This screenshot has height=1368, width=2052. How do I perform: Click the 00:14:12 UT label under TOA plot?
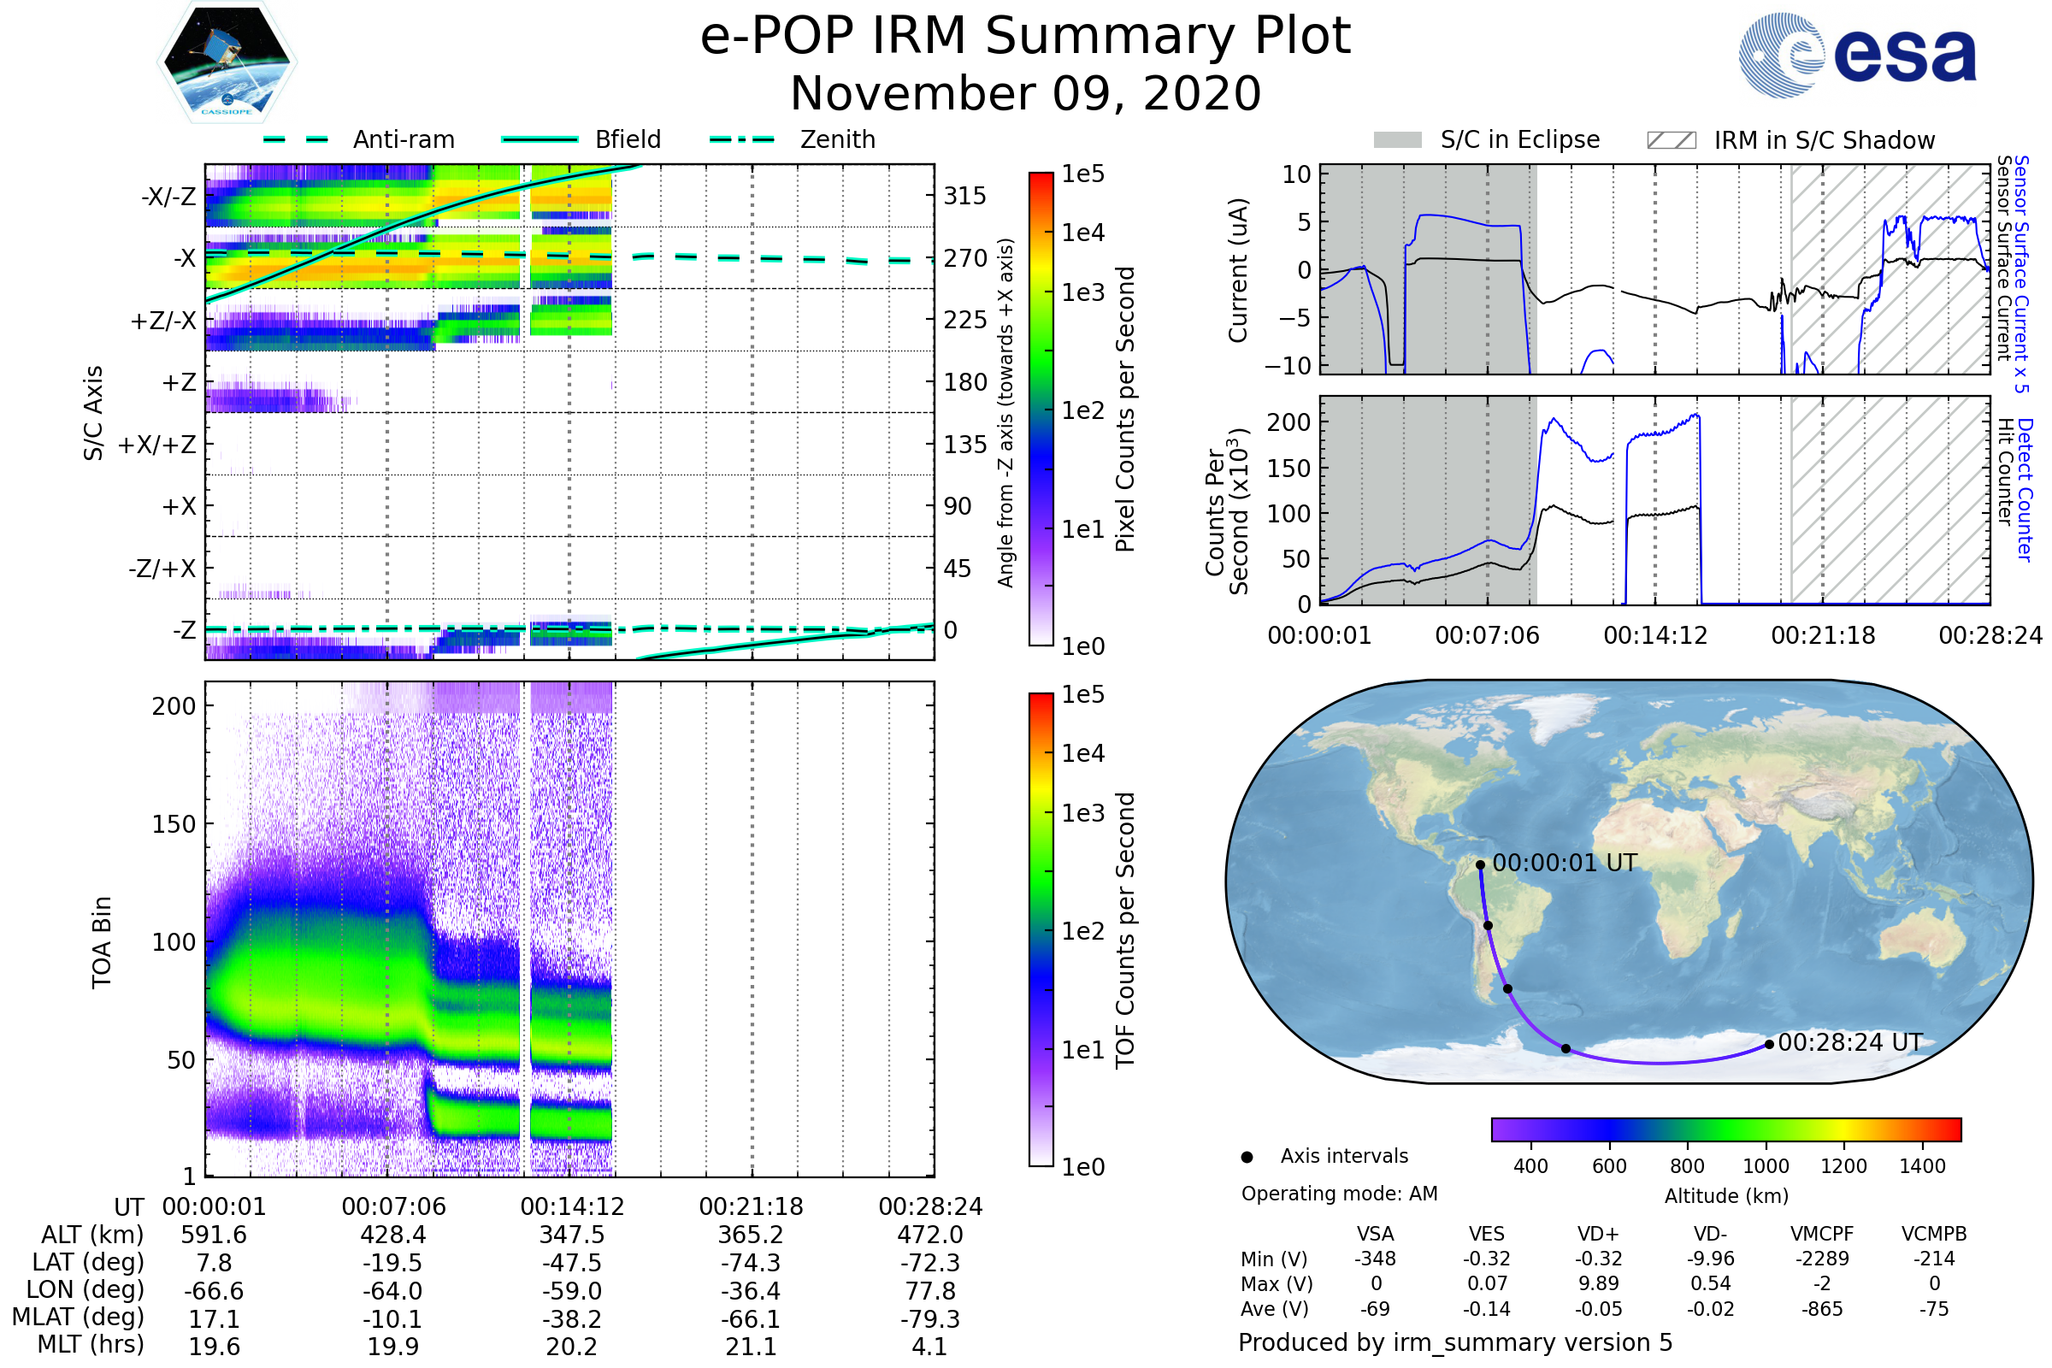572,1206
